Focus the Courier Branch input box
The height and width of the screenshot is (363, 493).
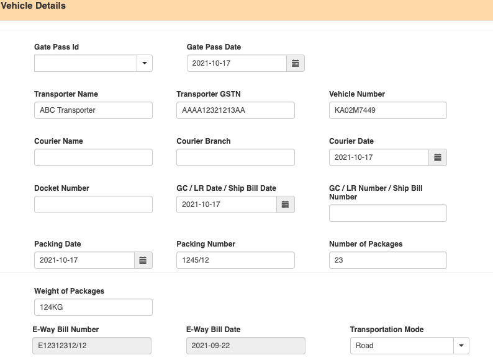coord(235,157)
